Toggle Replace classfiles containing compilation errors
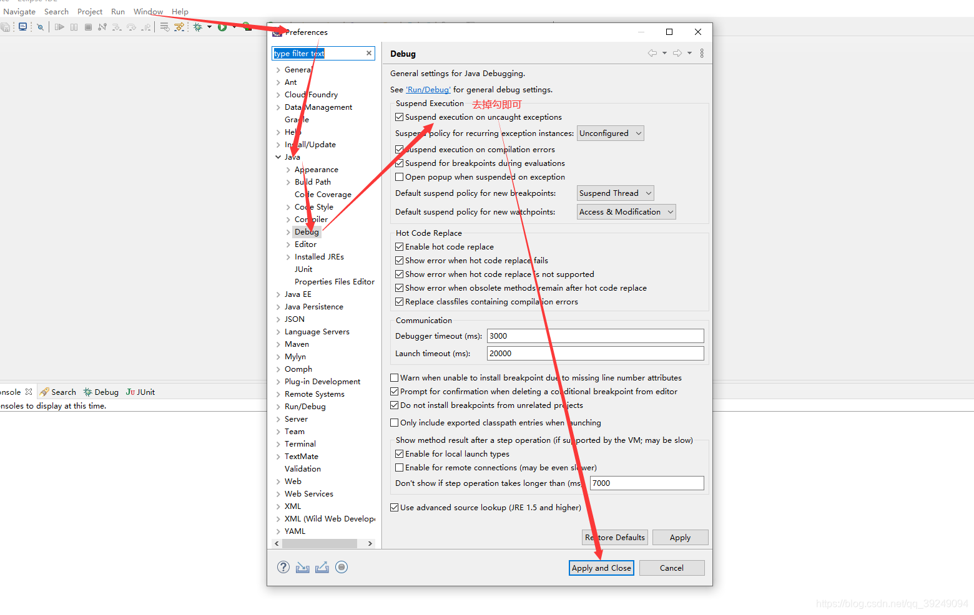The height and width of the screenshot is (615, 974). point(400,301)
